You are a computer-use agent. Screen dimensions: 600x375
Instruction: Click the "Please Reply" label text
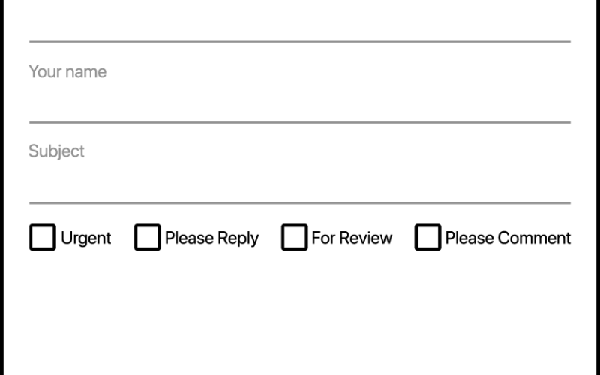click(211, 238)
